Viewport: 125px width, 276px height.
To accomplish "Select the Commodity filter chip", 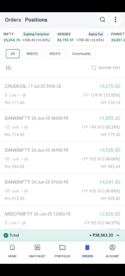I will point(81,54).
